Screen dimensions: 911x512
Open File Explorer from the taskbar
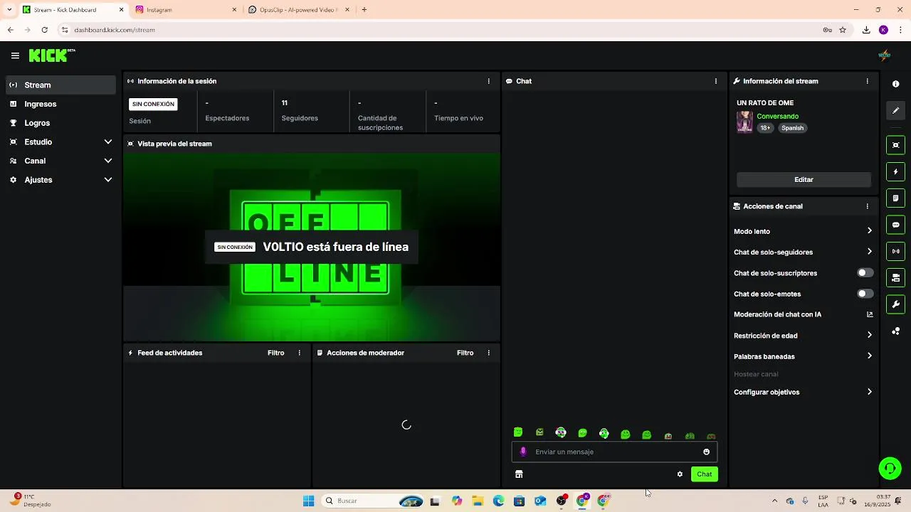[x=478, y=501]
